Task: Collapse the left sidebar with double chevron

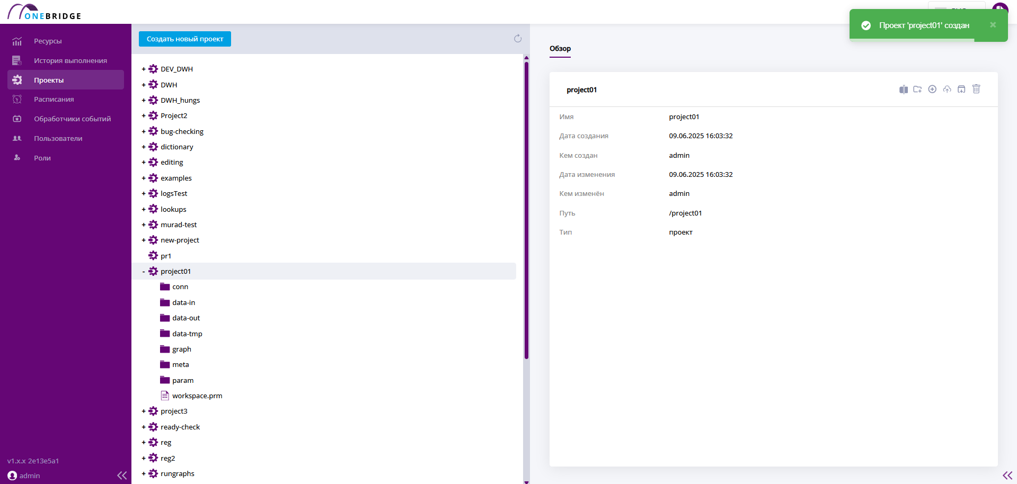Action: pos(122,476)
